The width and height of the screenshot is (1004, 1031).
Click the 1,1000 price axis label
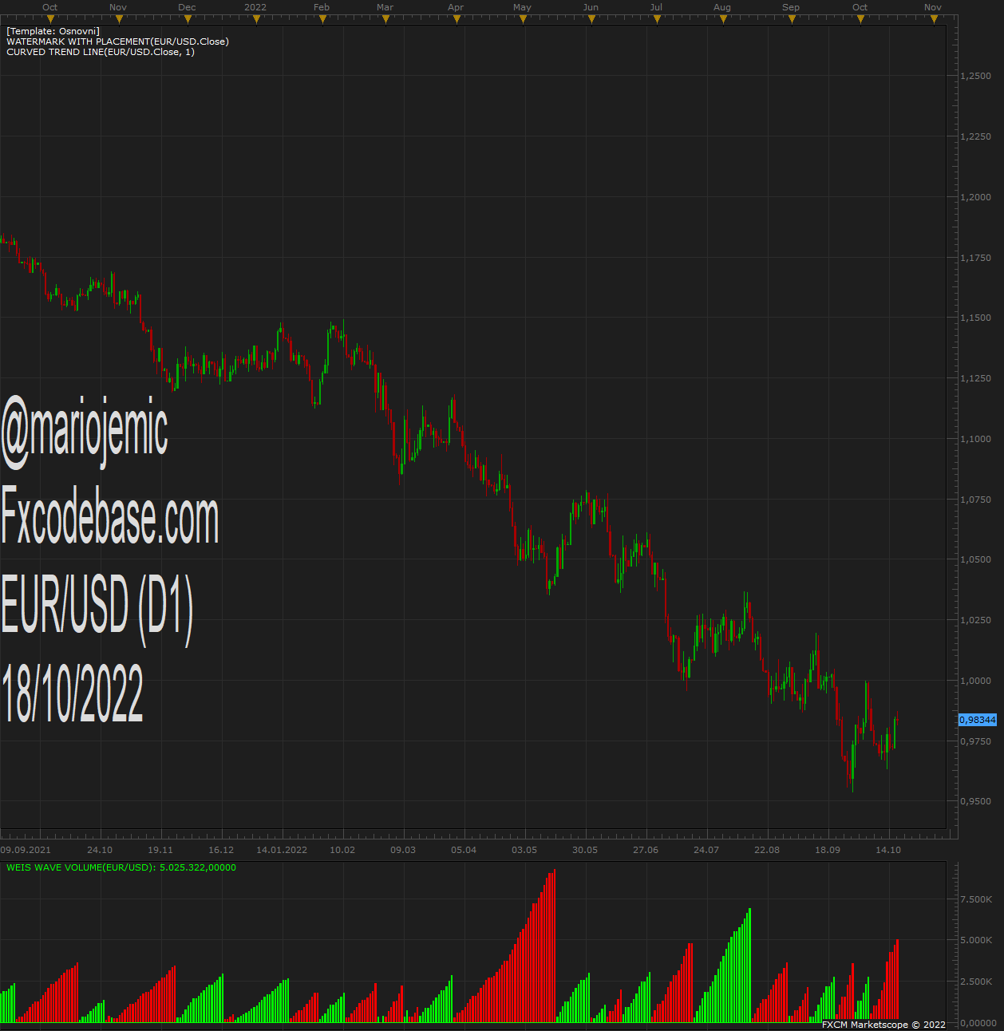pos(975,439)
